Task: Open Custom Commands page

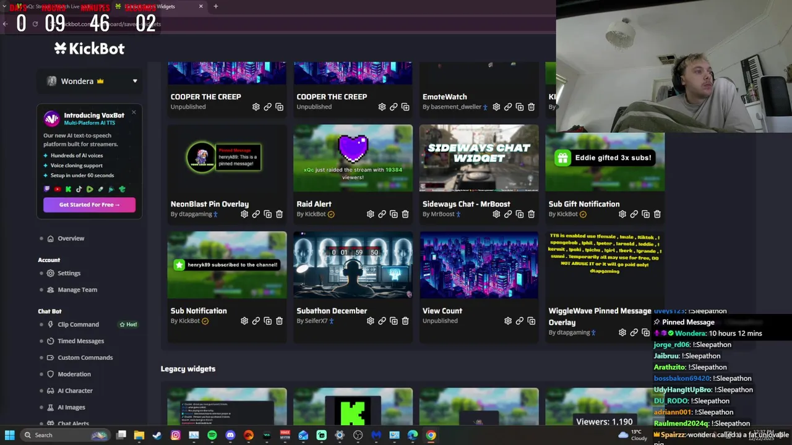Action: [x=85, y=358]
